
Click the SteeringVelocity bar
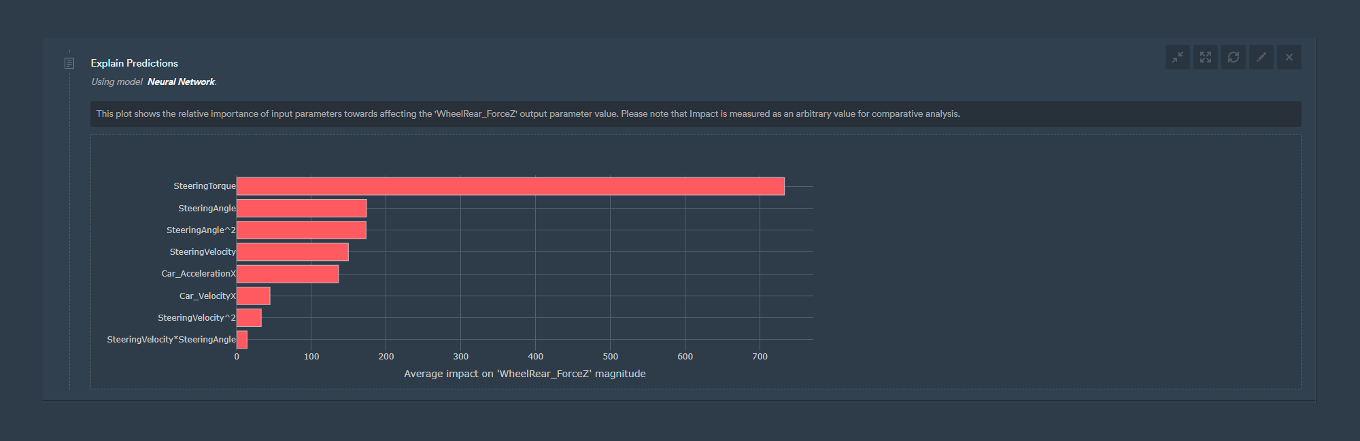click(x=292, y=252)
